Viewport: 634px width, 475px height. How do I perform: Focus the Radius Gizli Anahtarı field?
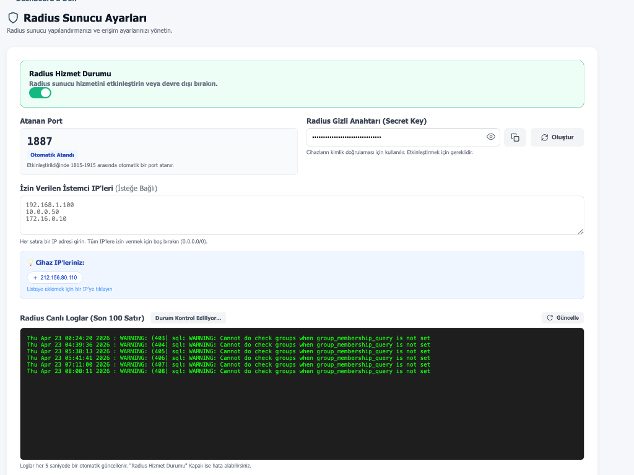[x=396, y=137]
